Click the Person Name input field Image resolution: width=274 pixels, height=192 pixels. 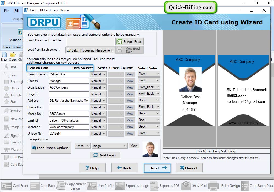pos(69,74)
